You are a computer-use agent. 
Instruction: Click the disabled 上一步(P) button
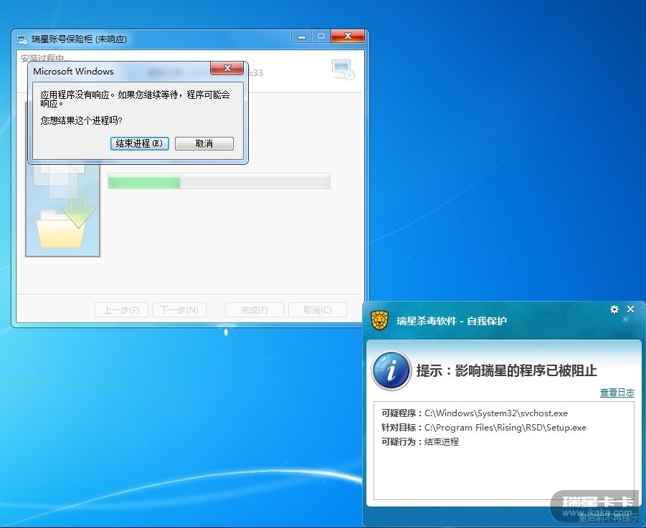[x=121, y=310]
